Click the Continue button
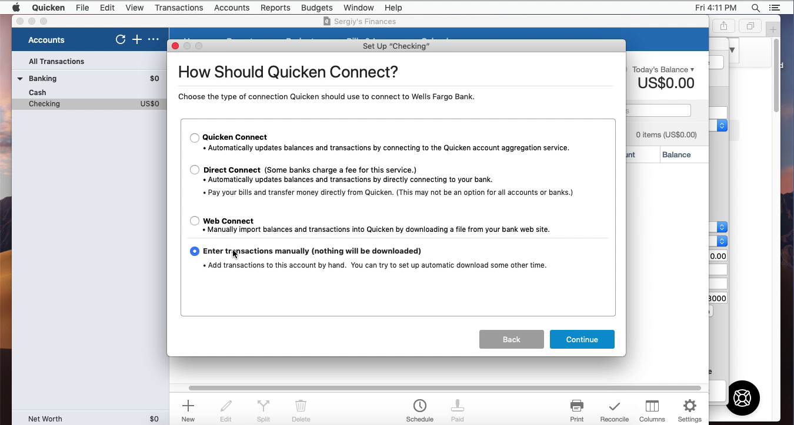The height and width of the screenshot is (425, 794). point(582,339)
